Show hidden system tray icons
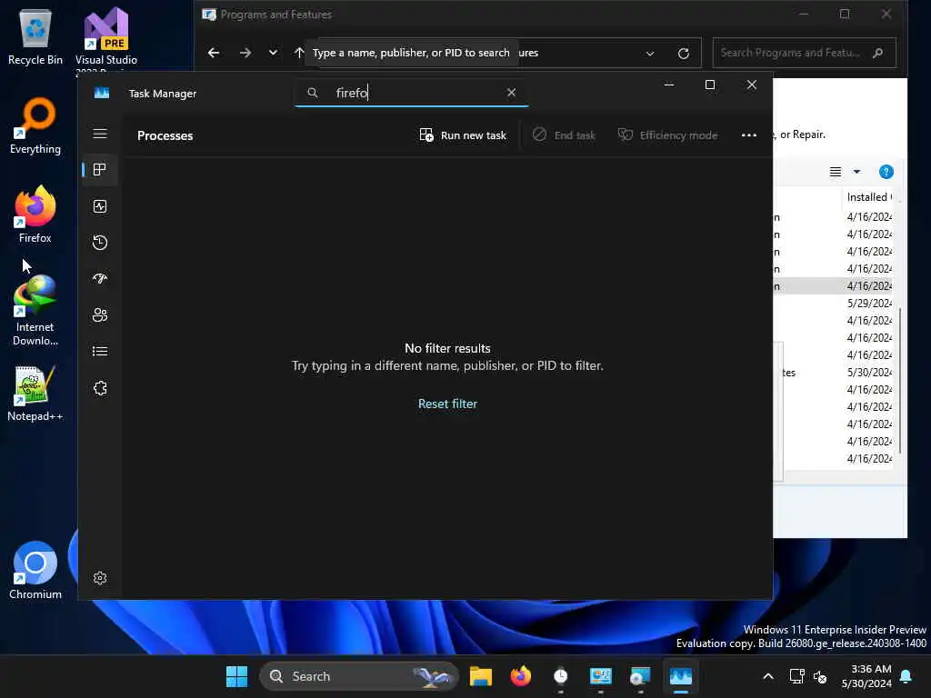 click(767, 676)
